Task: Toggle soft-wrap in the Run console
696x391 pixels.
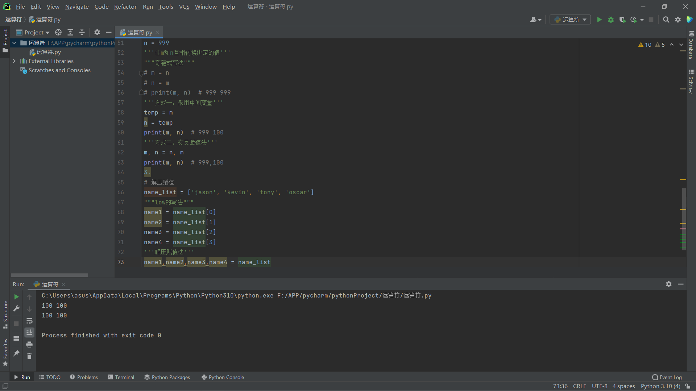Action: click(29, 321)
